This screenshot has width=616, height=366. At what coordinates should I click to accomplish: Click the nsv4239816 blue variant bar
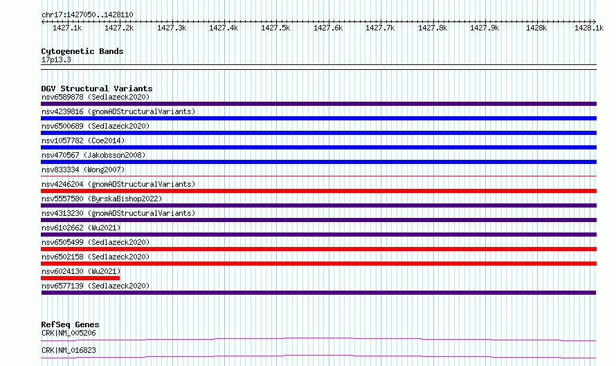[318, 118]
